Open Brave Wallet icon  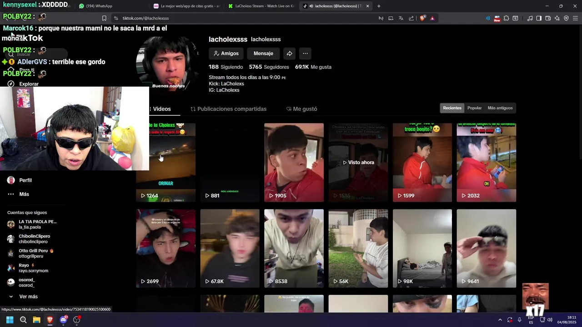click(548, 18)
